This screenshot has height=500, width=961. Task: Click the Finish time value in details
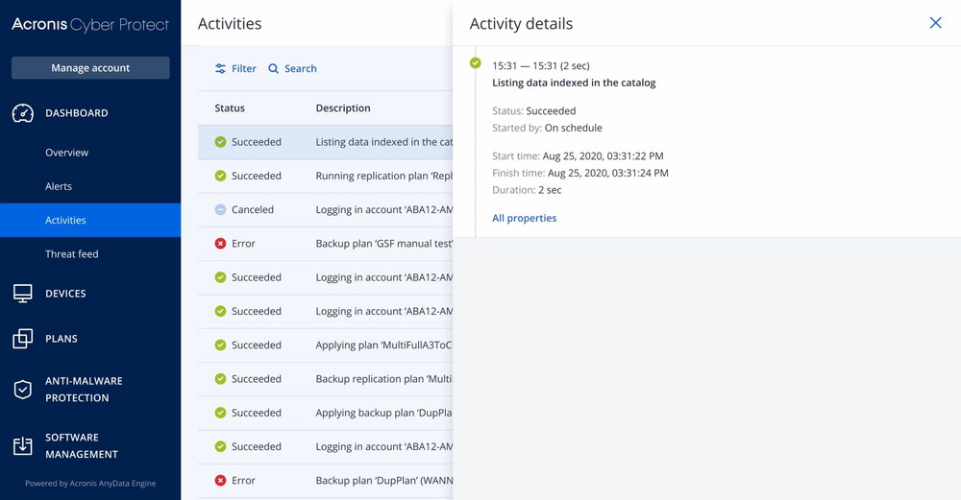tap(608, 173)
